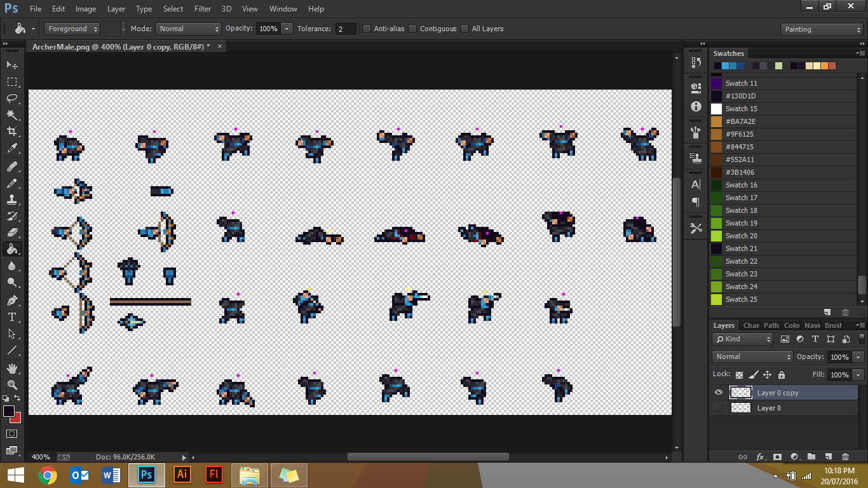Open the layer Kind filter dropdown
The image size is (868, 488).
tap(742, 339)
